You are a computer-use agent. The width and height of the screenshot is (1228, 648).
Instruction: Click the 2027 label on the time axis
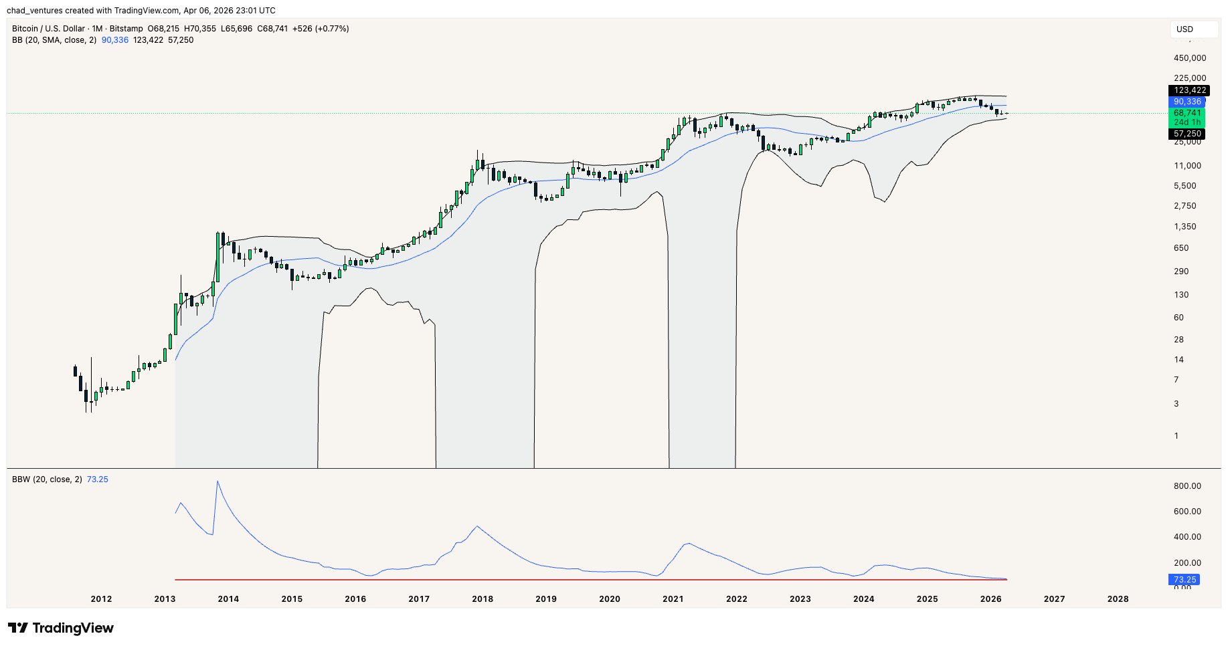click(x=1055, y=599)
